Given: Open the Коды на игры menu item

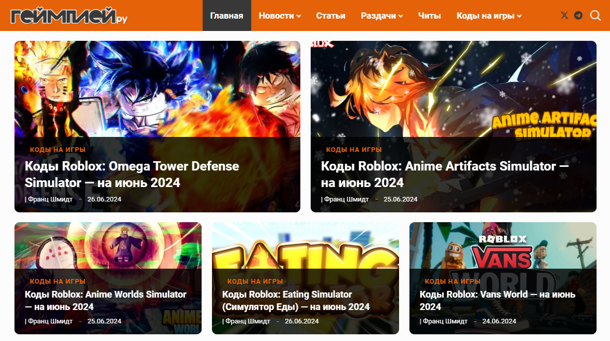Looking at the screenshot, I should [485, 16].
